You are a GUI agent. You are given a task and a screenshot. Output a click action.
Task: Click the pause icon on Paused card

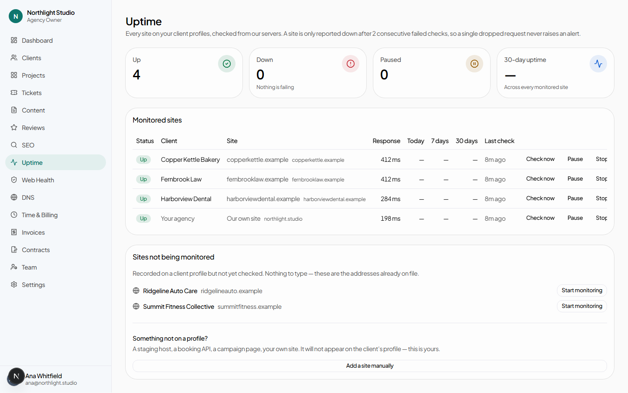click(x=474, y=64)
